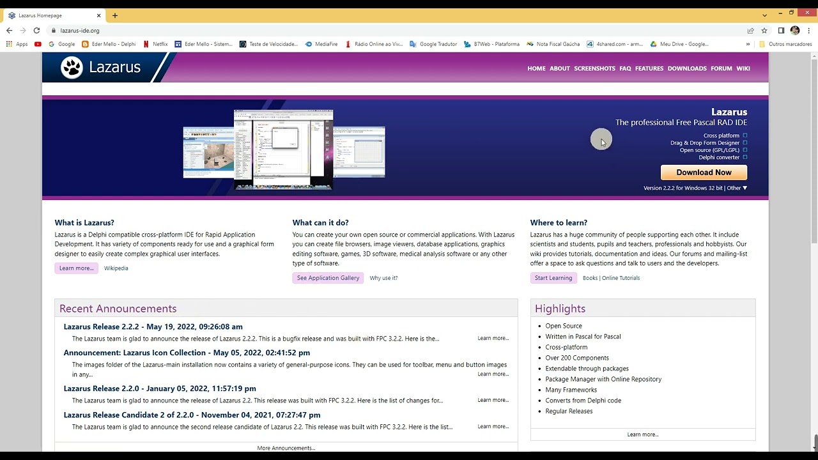Click Learn more for Release 2.2.0 announcement
Viewport: 818px width, 460px height.
coord(493,400)
